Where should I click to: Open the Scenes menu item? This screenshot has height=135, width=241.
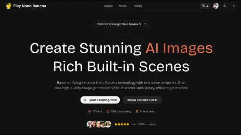tap(108, 6)
